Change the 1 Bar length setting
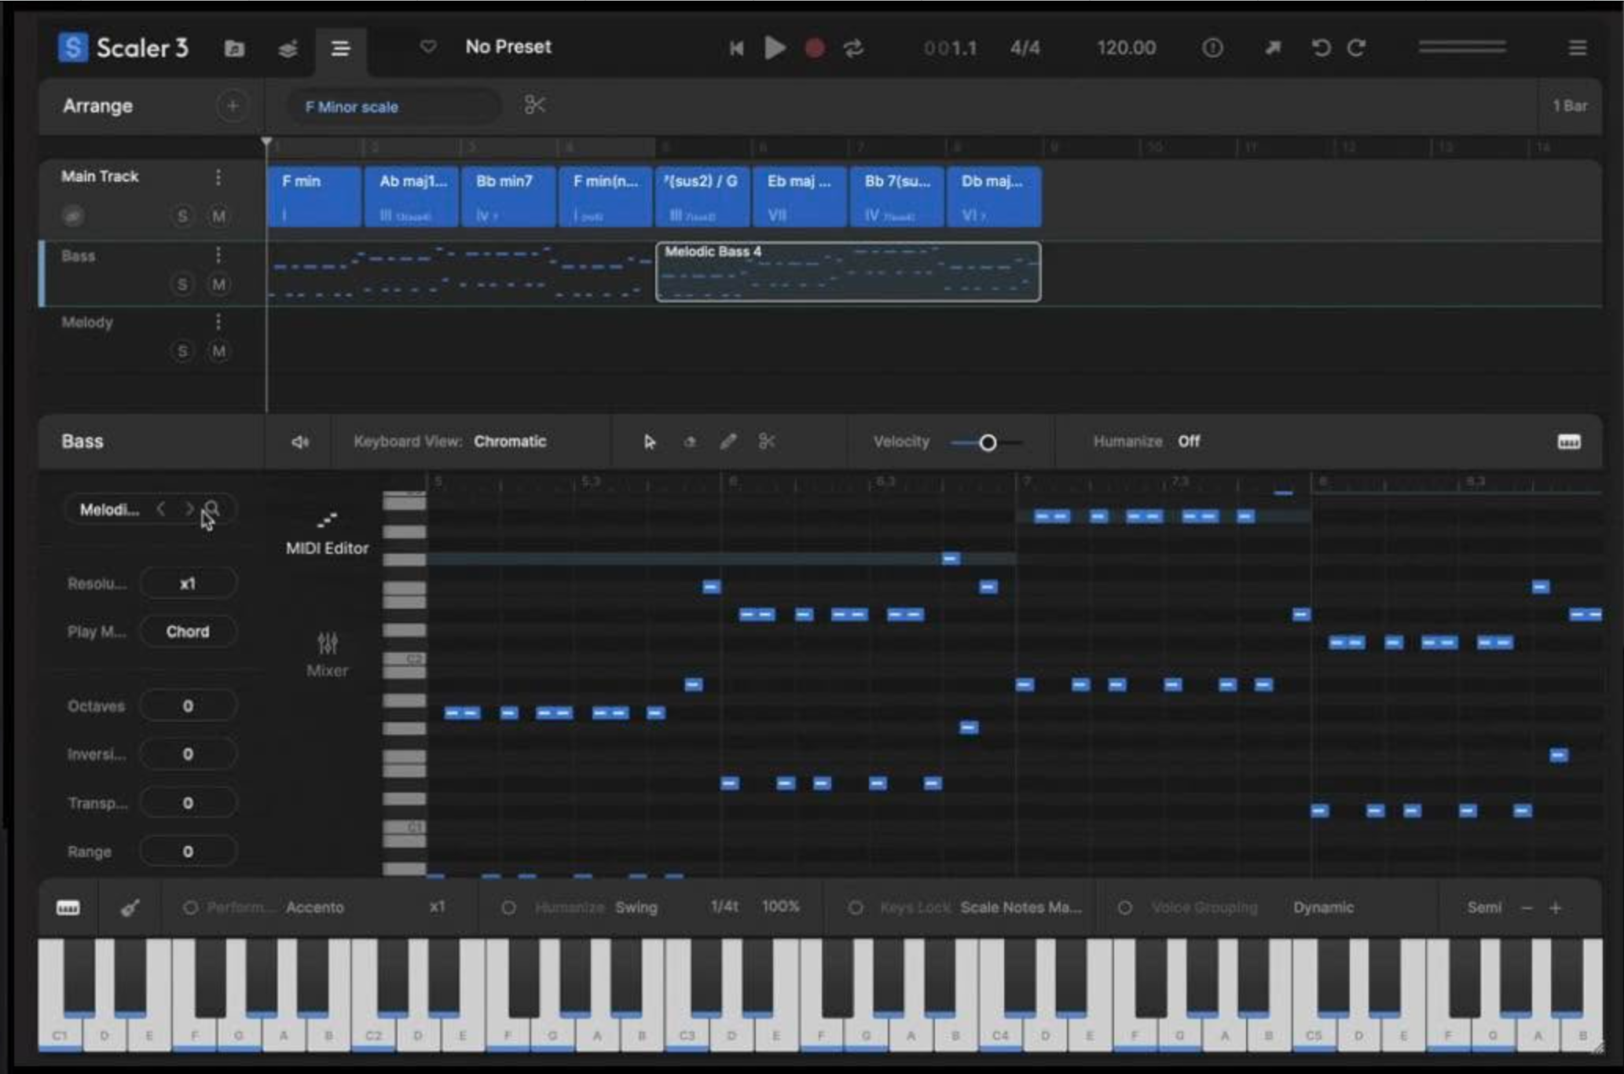 tap(1569, 106)
